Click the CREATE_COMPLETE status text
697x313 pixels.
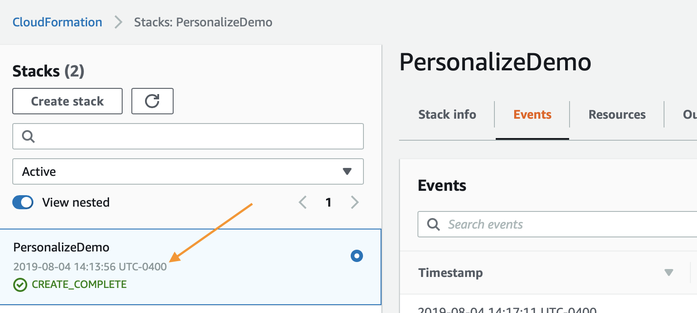79,284
